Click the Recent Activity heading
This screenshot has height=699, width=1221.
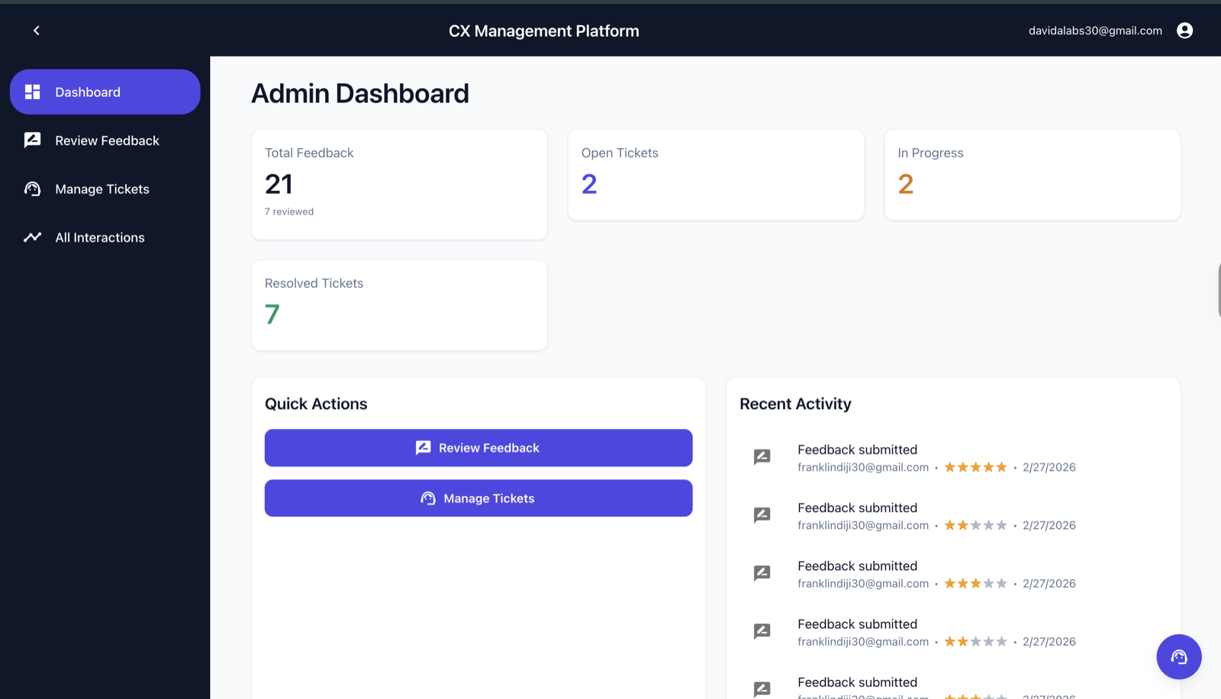point(795,404)
